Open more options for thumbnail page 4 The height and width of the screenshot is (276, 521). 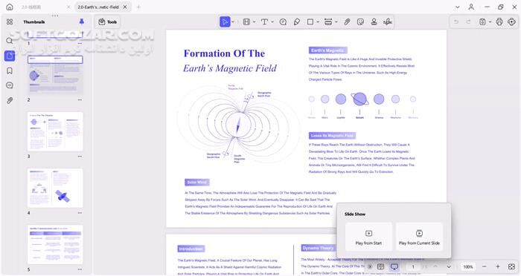point(80,213)
